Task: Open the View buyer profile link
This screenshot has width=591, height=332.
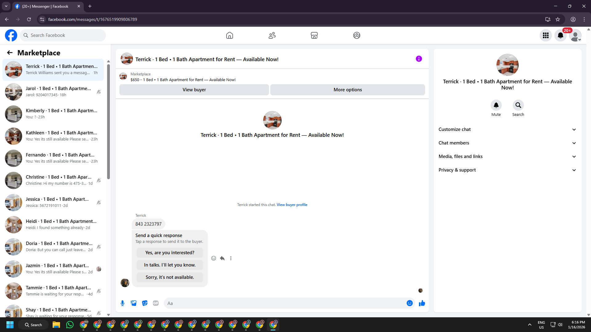Action: point(292,205)
